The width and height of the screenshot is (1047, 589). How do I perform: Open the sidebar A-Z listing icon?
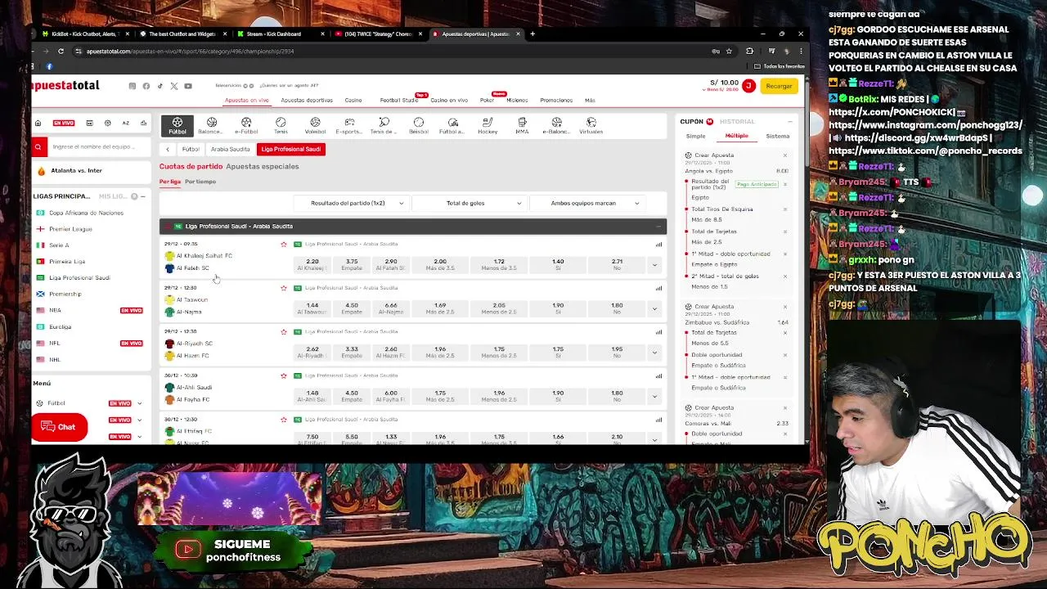tap(125, 124)
